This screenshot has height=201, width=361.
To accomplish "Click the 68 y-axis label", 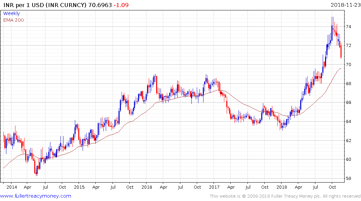I will click(x=348, y=84).
